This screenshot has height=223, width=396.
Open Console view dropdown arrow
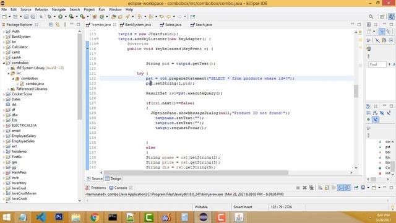(379, 188)
